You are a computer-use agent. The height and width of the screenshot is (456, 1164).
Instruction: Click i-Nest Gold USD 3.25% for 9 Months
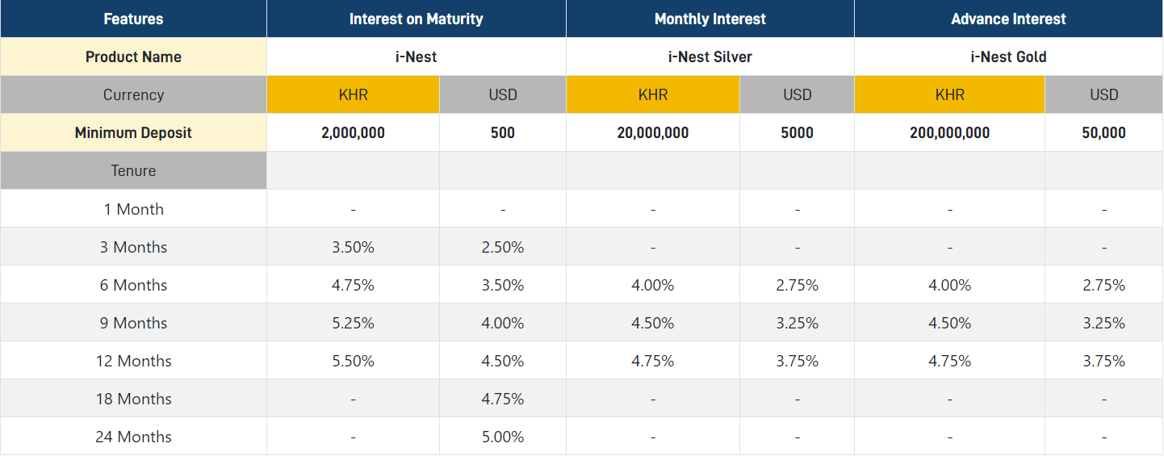point(1104,323)
